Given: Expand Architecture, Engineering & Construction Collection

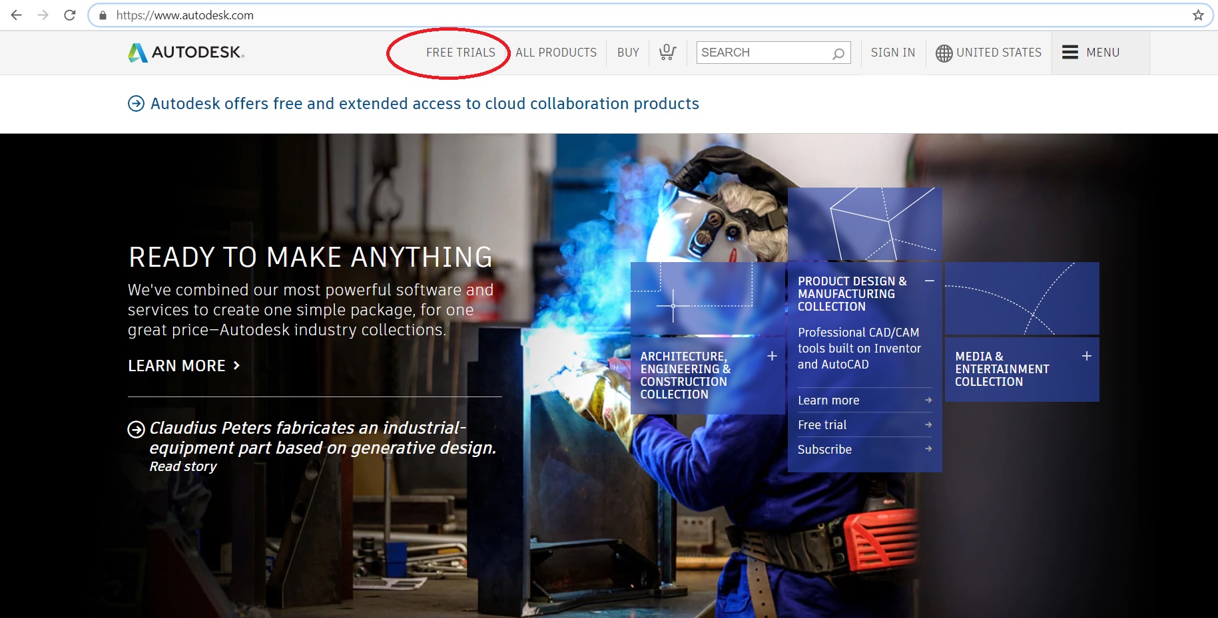Looking at the screenshot, I should 772,356.
